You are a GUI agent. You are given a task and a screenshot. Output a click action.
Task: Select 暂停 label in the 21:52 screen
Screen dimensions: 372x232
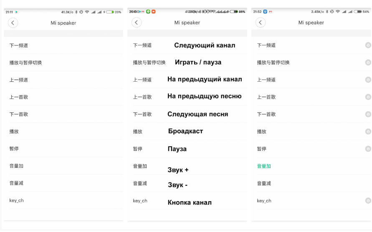pos(261,149)
